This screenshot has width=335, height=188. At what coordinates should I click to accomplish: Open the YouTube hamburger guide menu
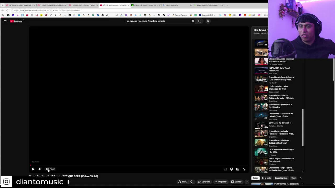[5, 21]
